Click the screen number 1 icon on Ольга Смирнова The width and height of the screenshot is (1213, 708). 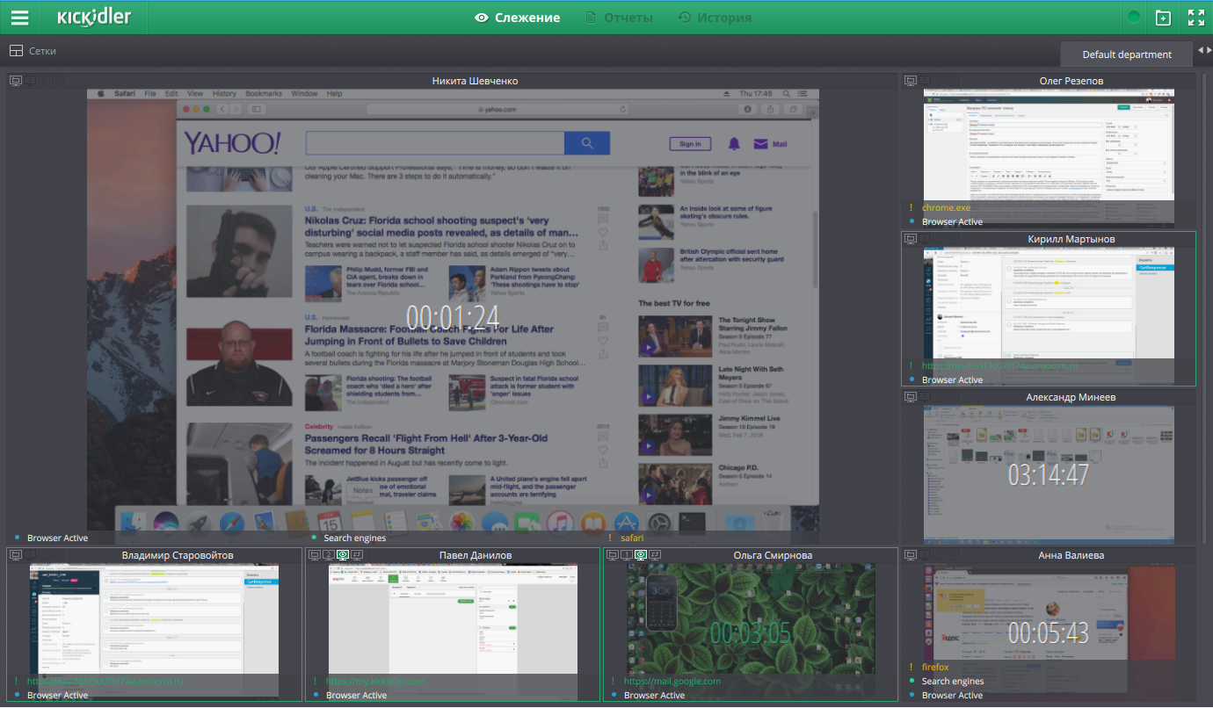[627, 555]
